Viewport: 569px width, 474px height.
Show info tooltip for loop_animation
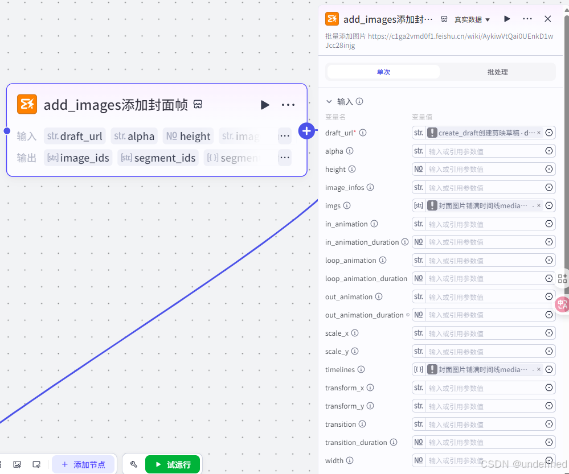[x=383, y=260]
